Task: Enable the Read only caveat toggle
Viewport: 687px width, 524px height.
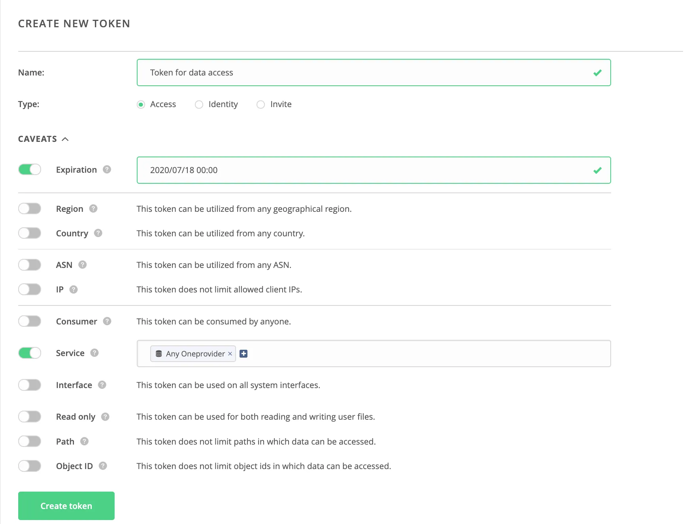Action: [30, 417]
